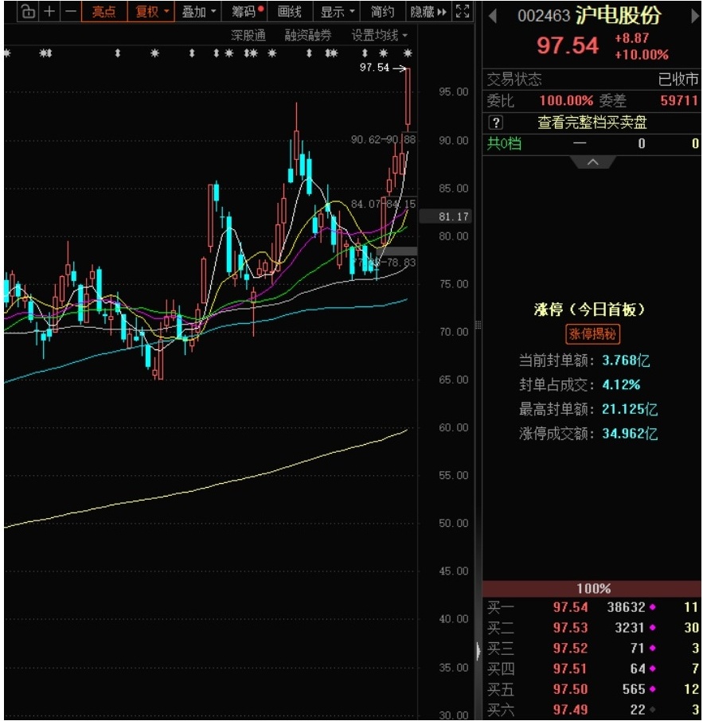703x721 pixels.
Task: Collapse order book with the up chevron
Action: [592, 162]
